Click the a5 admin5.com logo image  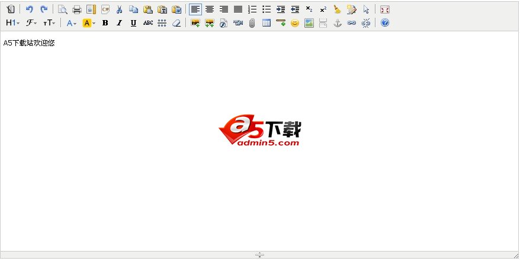tap(259, 130)
